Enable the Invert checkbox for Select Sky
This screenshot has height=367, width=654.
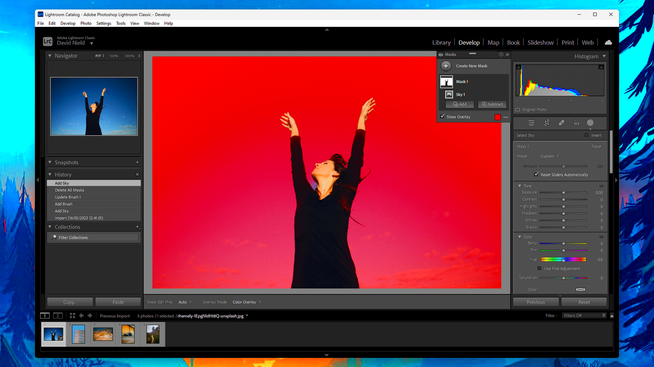pyautogui.click(x=587, y=135)
